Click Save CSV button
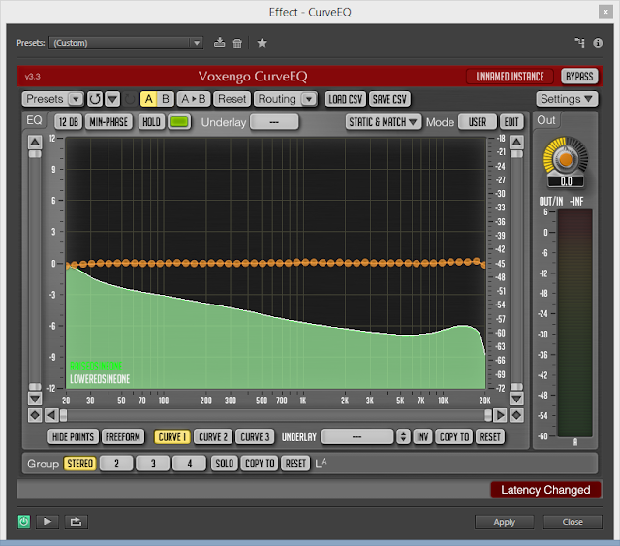The image size is (620, 546). (x=389, y=99)
